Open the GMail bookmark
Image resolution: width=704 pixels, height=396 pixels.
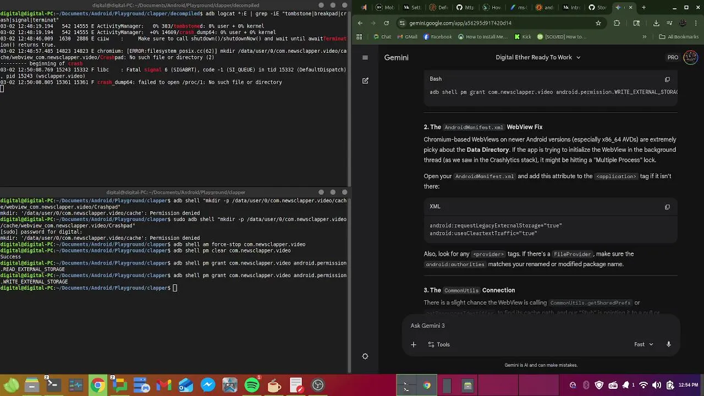(407, 37)
